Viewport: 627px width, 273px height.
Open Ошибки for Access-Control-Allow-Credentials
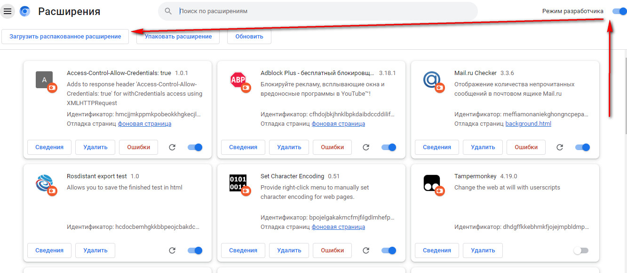pyautogui.click(x=139, y=147)
